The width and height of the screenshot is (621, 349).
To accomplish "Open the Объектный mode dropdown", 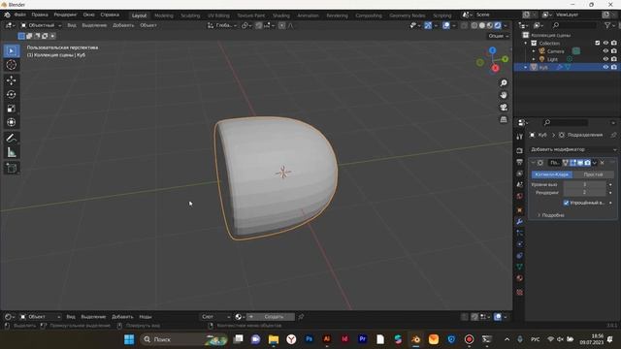I will 41,25.
